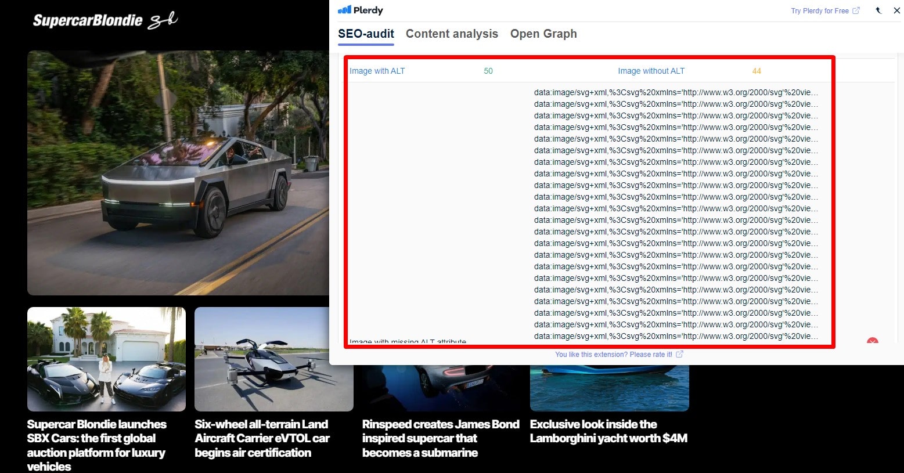Open the Land Aircraft Carrier eVTOL thumbnail

click(273, 359)
